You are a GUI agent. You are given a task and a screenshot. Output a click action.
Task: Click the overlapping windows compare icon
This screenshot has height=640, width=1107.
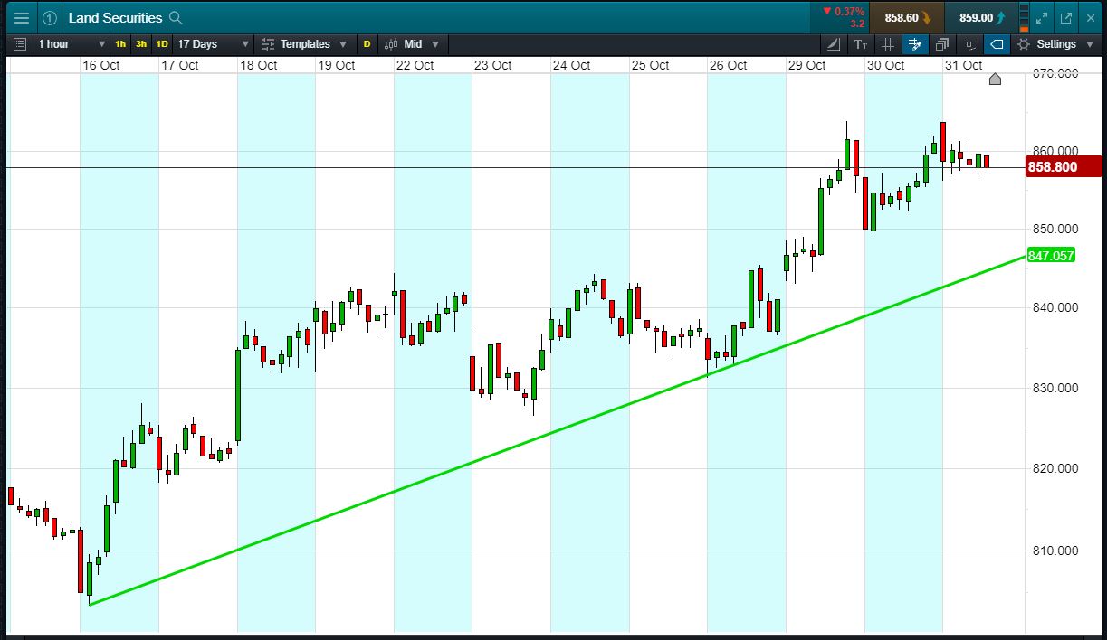coord(942,43)
